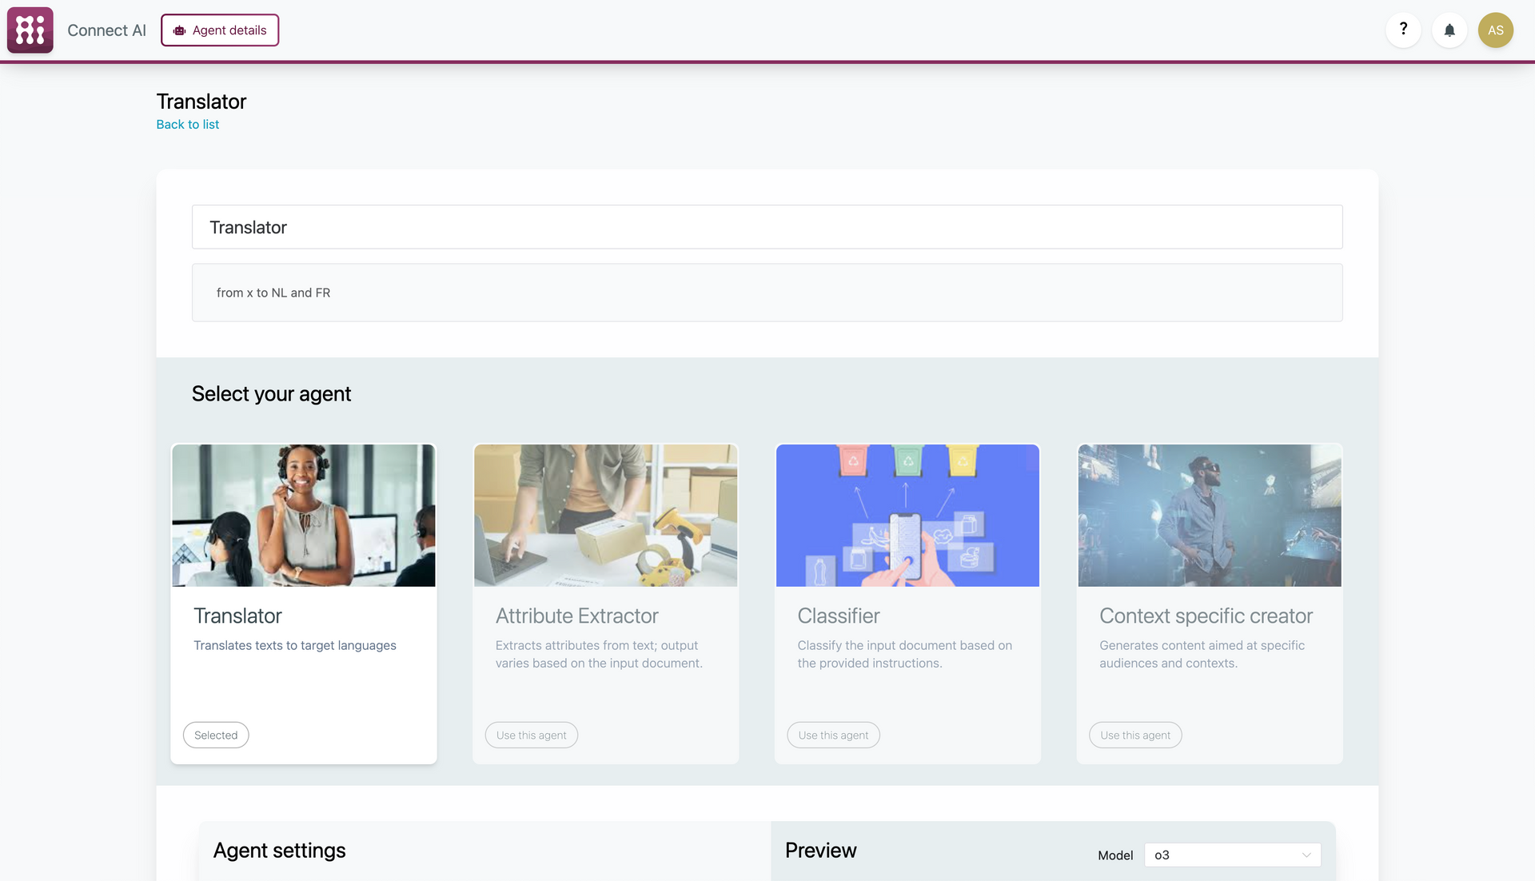Open the help question mark icon

point(1403,30)
